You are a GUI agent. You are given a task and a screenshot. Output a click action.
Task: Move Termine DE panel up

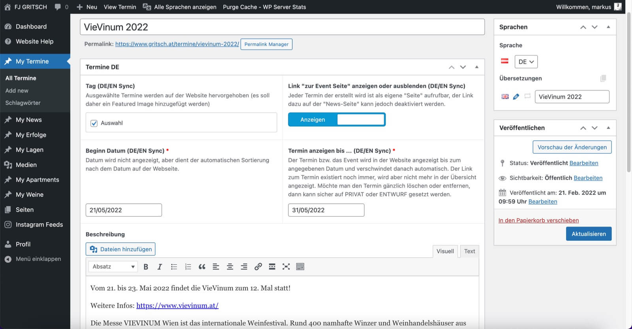[x=451, y=67]
